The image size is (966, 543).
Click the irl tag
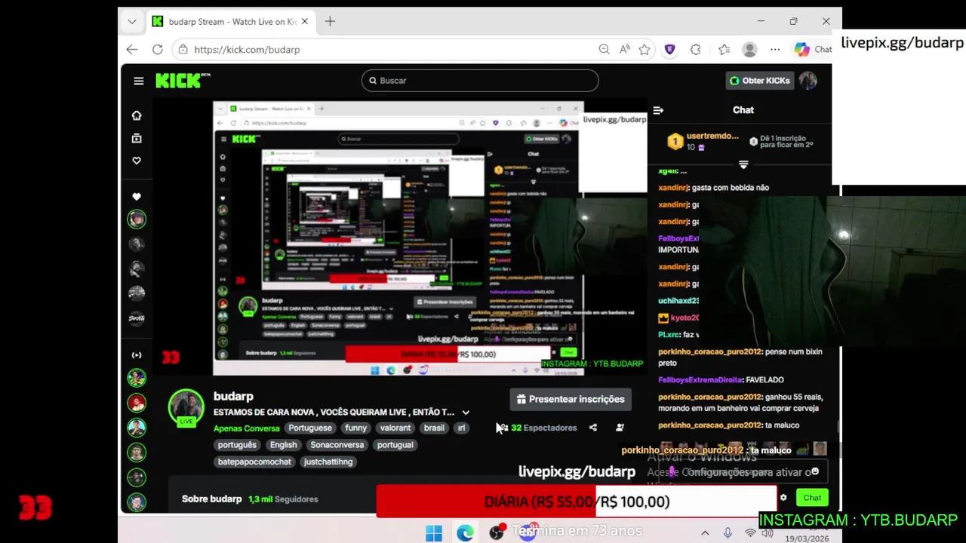[461, 428]
